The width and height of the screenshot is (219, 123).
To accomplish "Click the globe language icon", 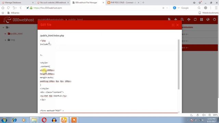I will pos(208,19).
